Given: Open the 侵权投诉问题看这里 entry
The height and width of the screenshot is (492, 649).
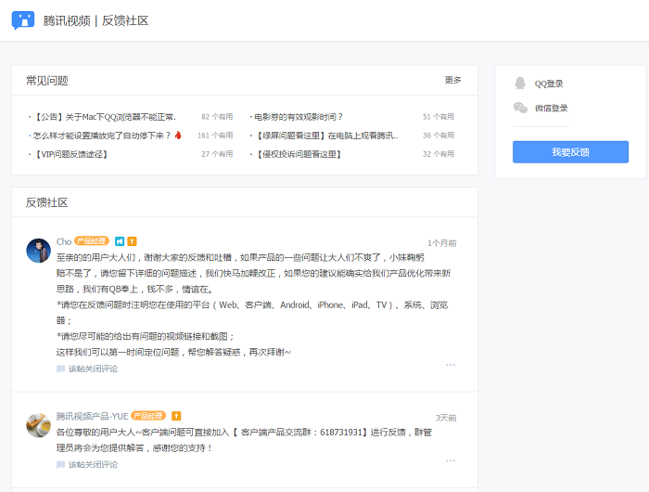Looking at the screenshot, I should [x=298, y=154].
